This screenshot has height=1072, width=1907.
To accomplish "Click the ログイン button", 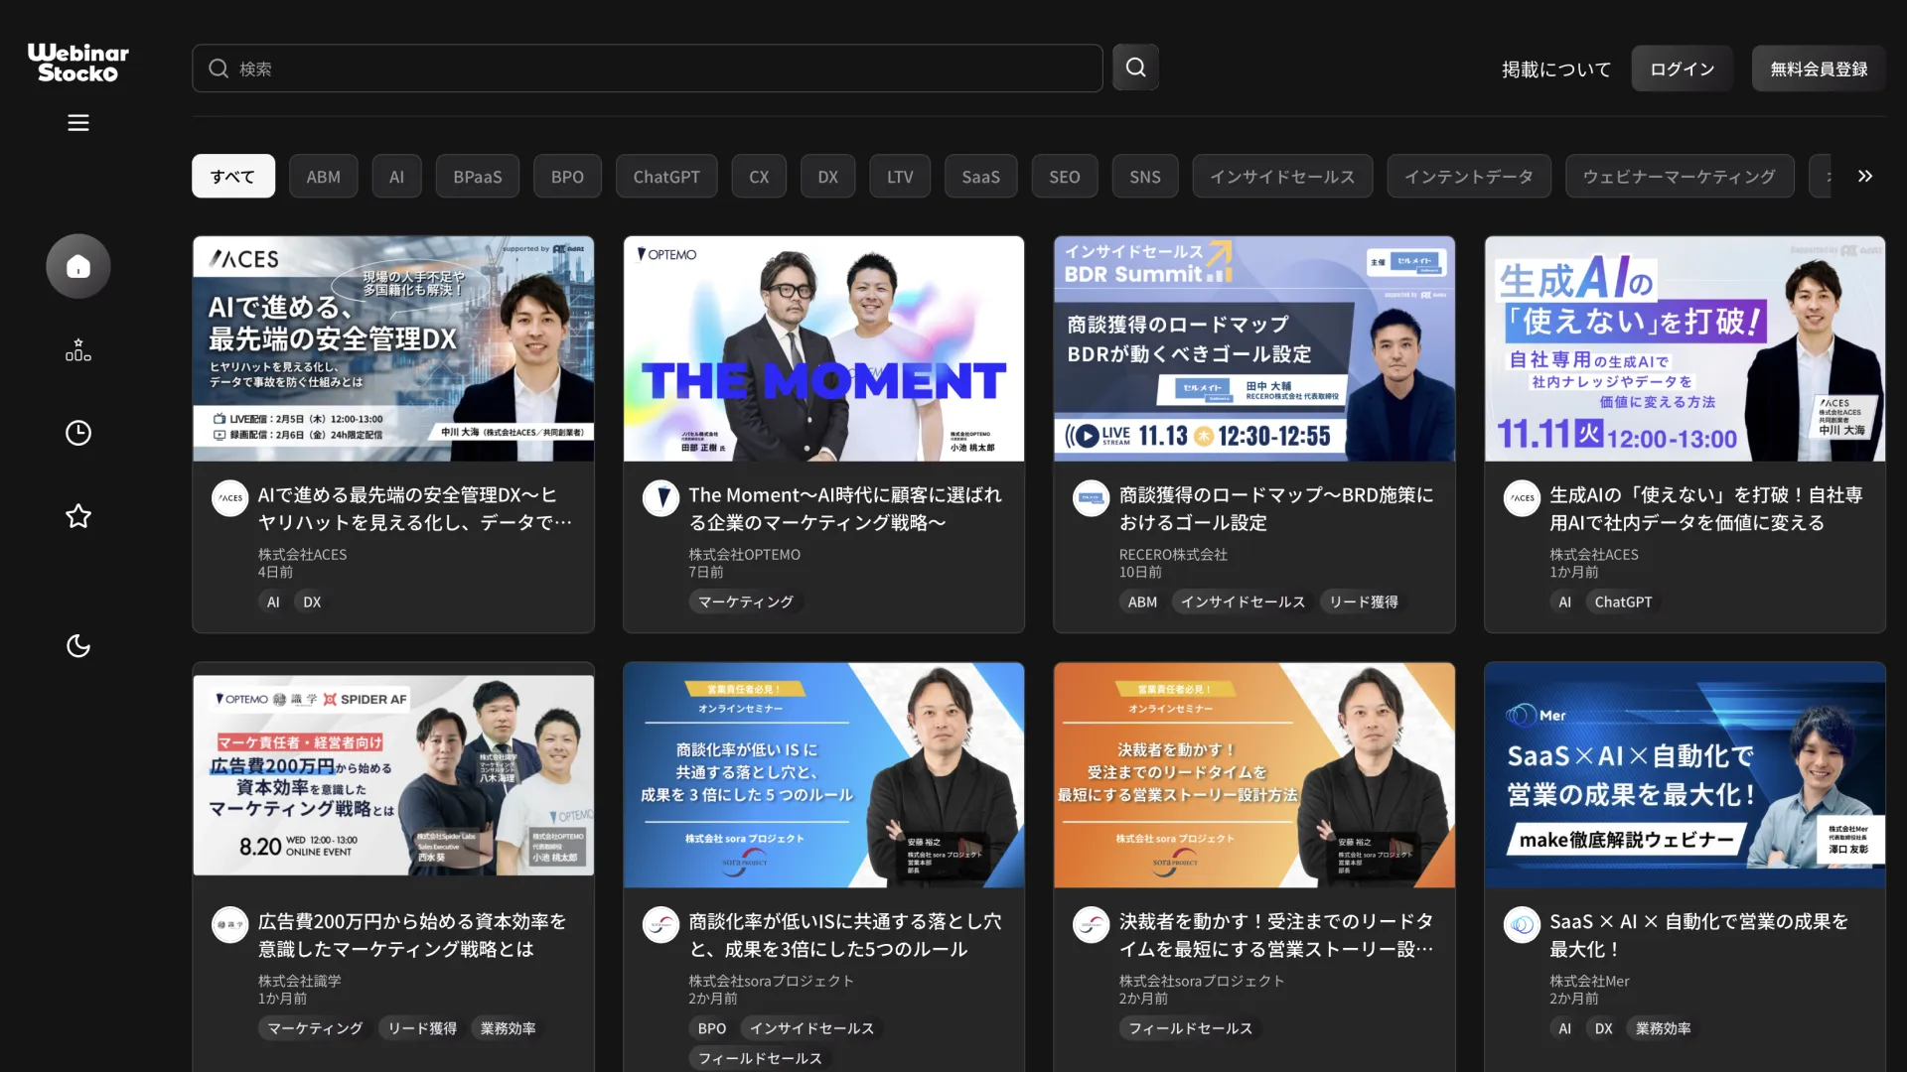I will (x=1682, y=68).
